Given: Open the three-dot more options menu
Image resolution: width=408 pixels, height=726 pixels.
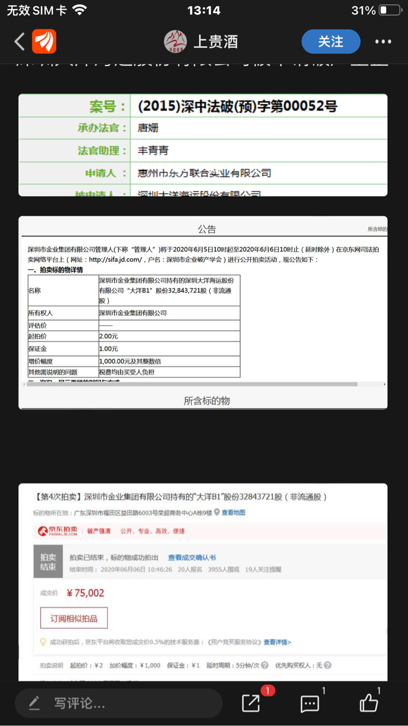Looking at the screenshot, I should [x=383, y=41].
